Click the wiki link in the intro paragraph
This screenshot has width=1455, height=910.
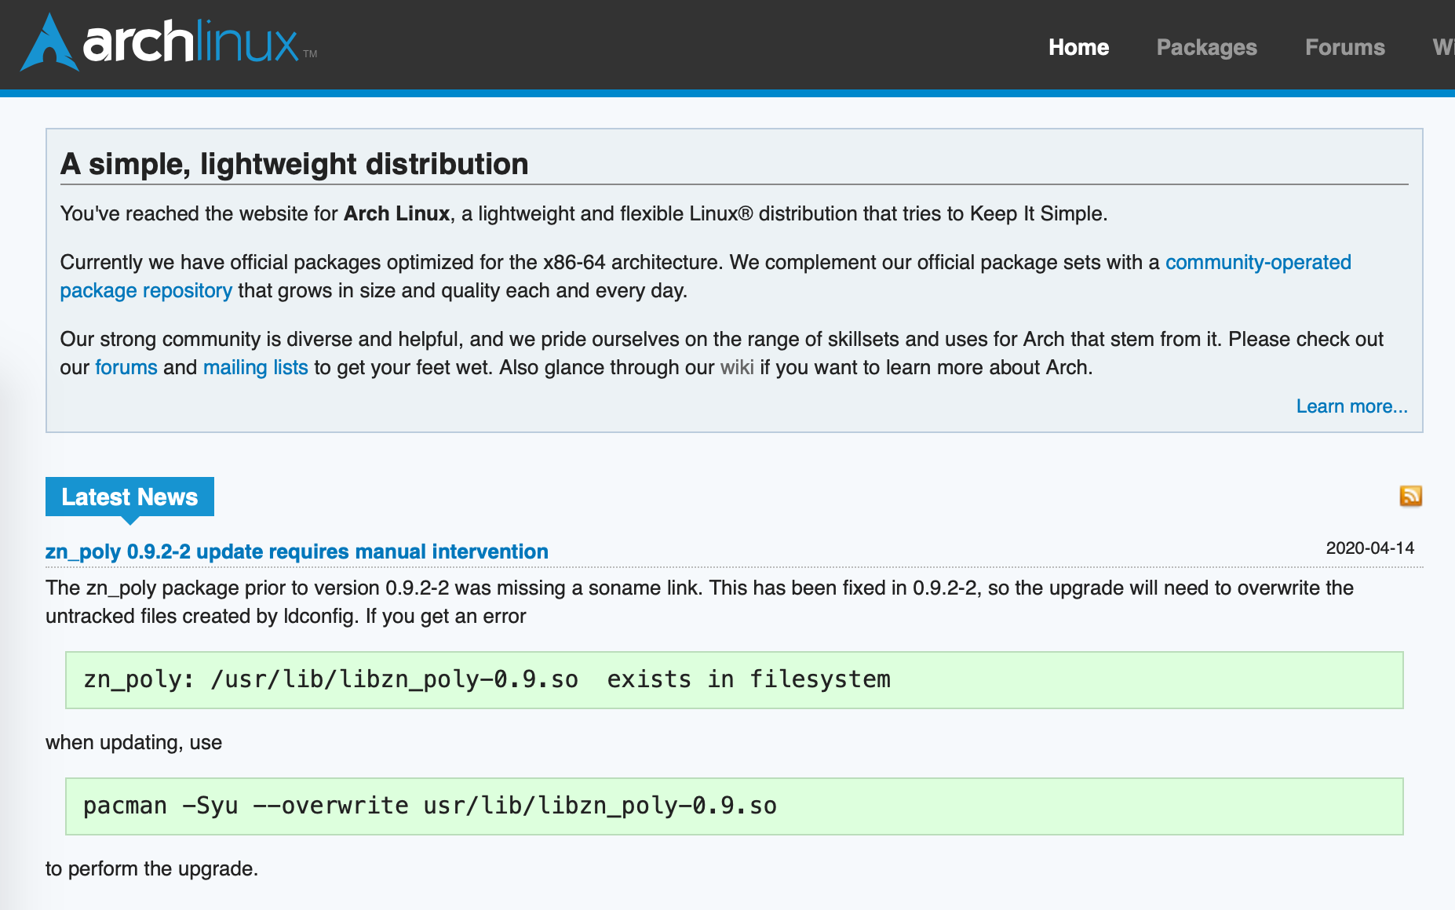click(x=737, y=367)
